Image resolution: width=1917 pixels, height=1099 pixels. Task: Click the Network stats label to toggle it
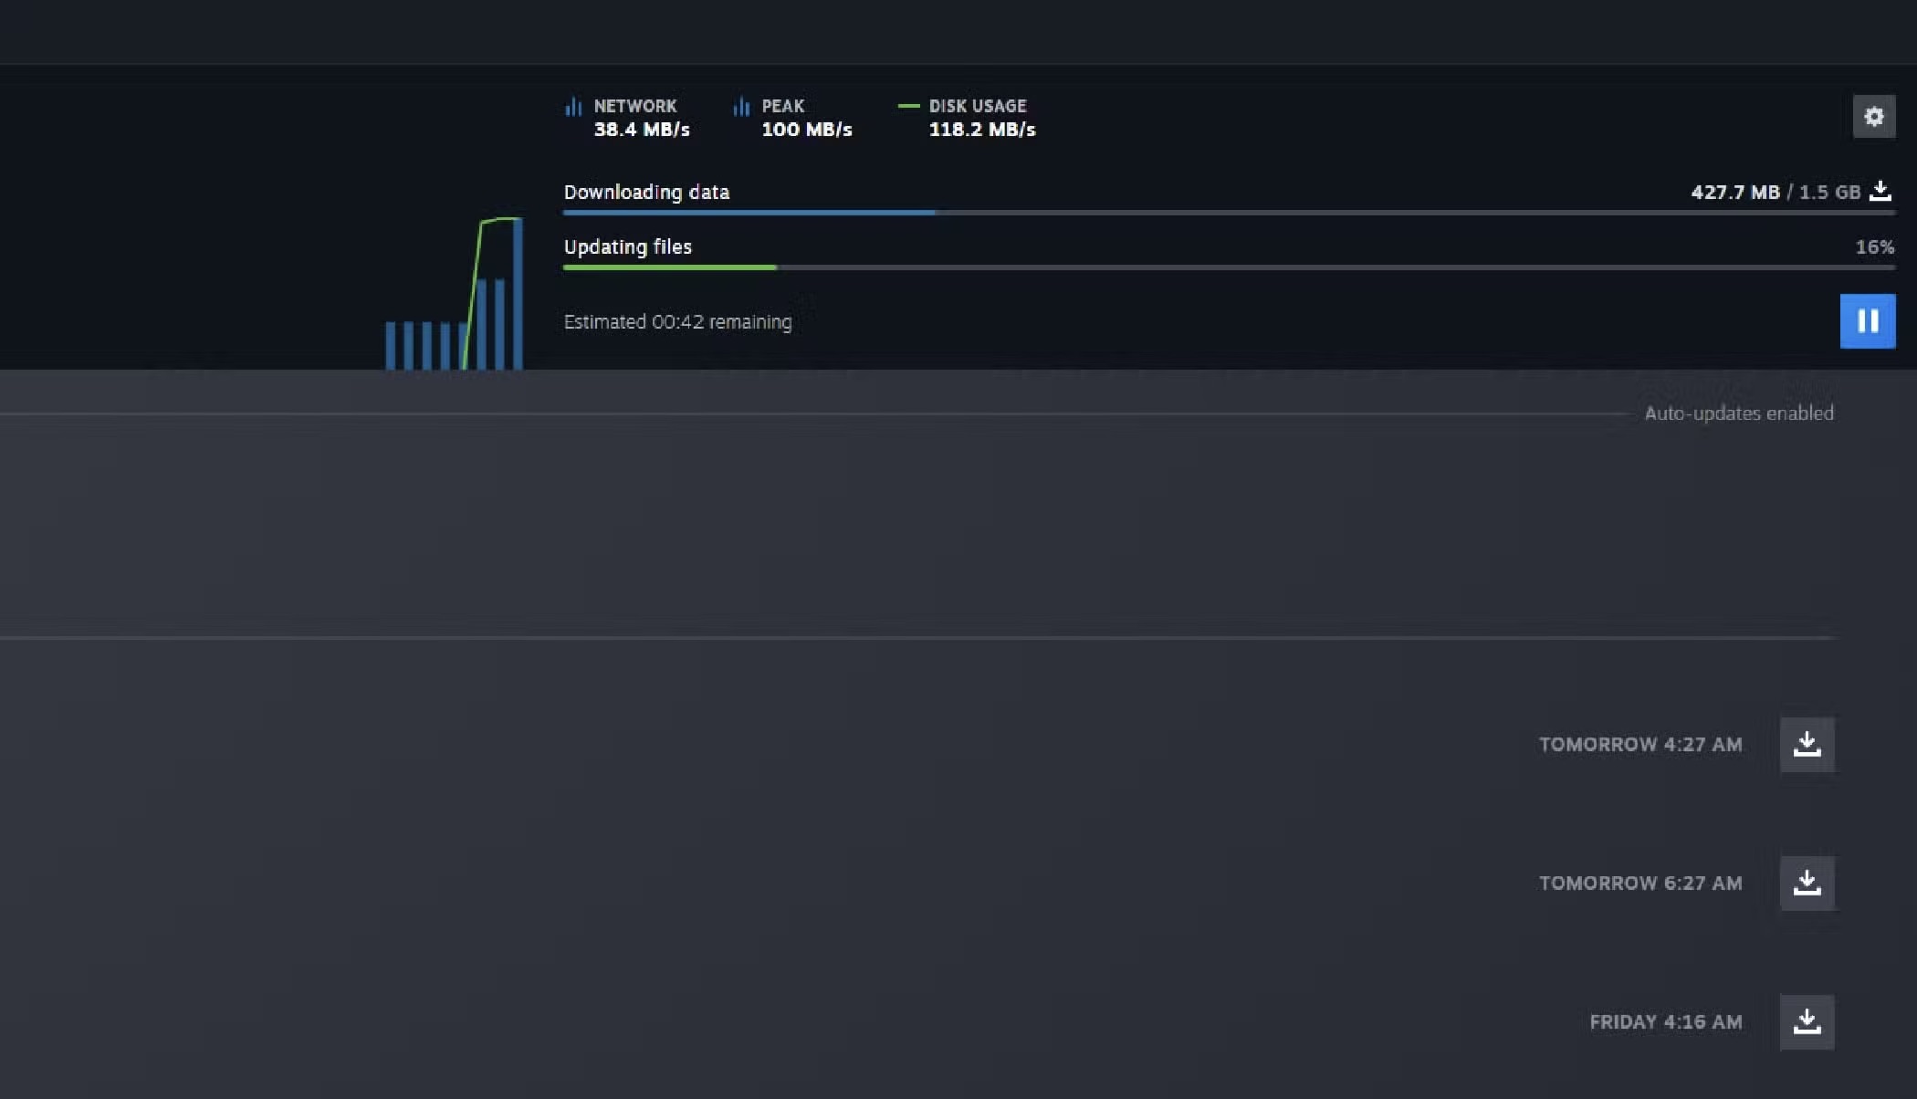635,106
